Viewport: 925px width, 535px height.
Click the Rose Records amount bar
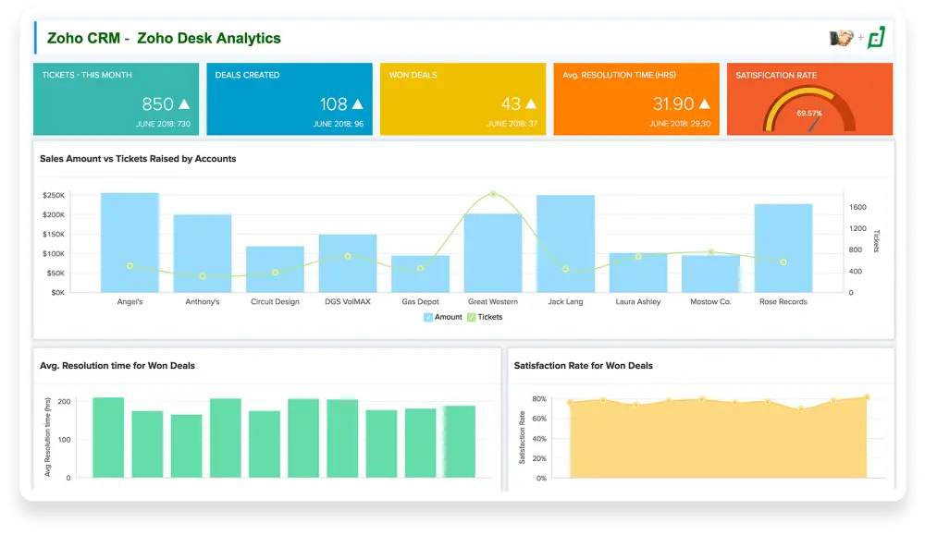(x=783, y=248)
